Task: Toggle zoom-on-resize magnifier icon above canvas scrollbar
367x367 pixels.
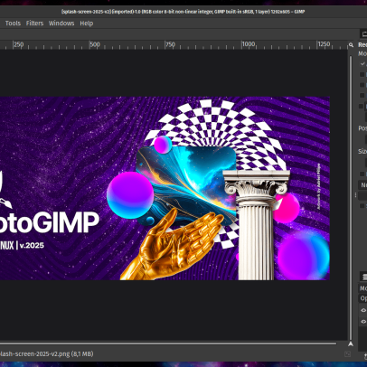Action: tap(351, 45)
